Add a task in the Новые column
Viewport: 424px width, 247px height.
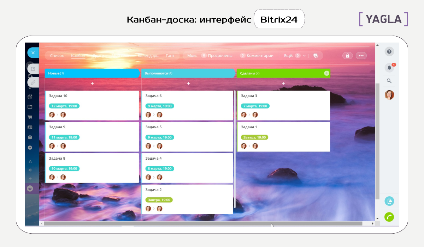[x=92, y=84]
